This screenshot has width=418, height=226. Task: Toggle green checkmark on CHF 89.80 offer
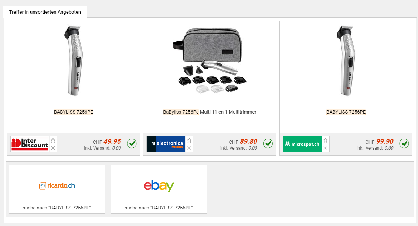[x=268, y=143]
